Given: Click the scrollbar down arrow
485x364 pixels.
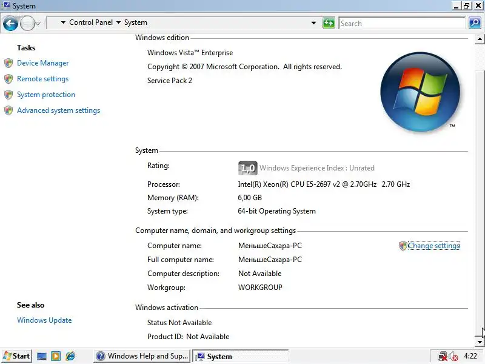Looking at the screenshot, I should [x=480, y=342].
